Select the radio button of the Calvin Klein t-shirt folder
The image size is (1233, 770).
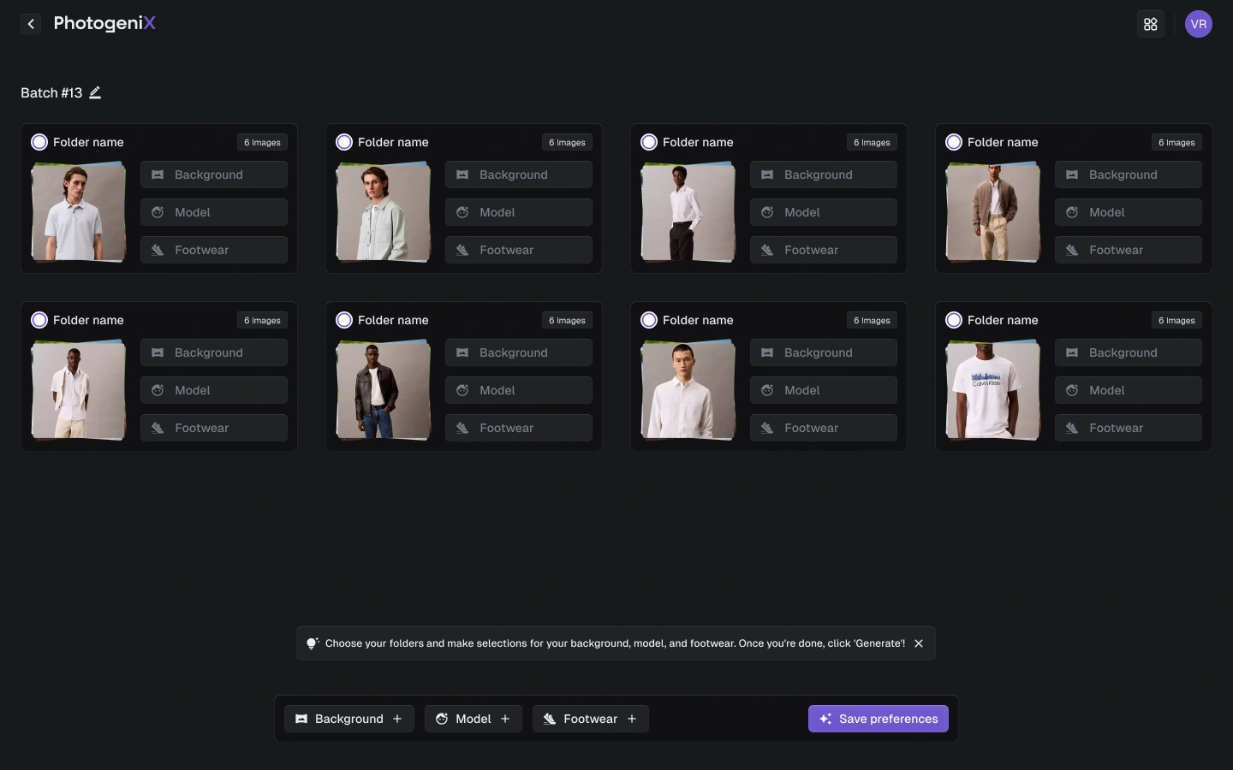click(954, 320)
